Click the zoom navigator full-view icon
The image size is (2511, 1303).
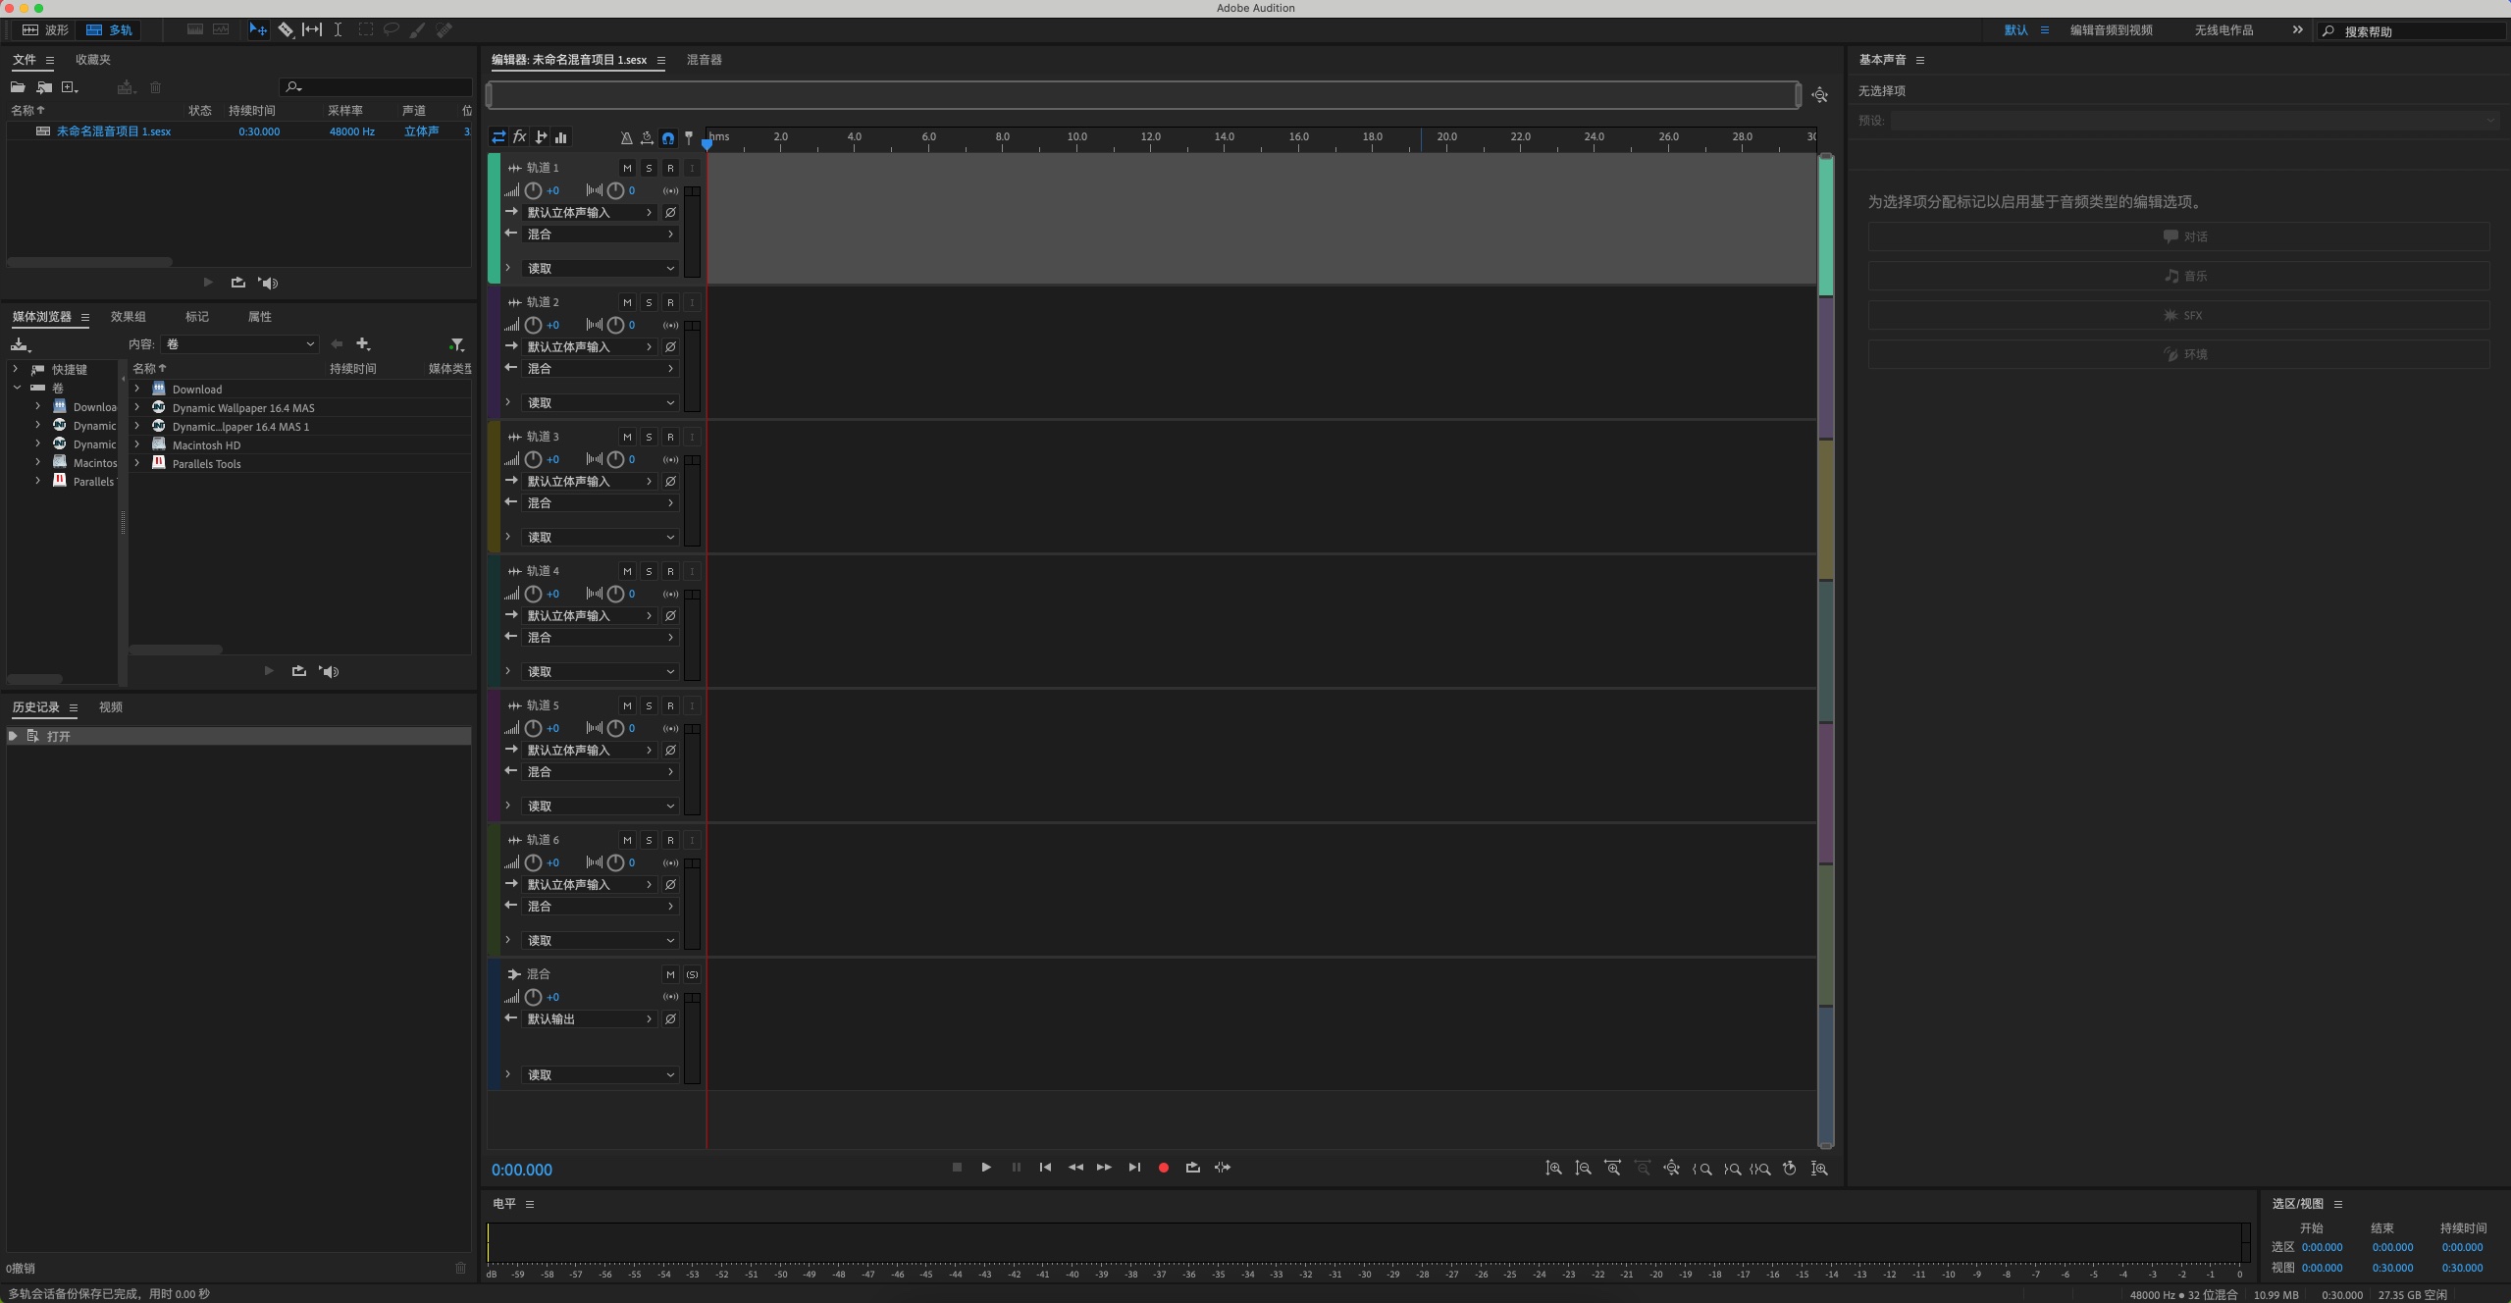click(x=1820, y=95)
